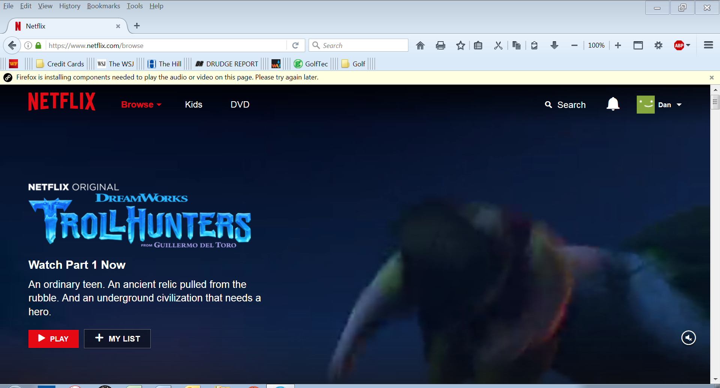The image size is (720, 388).
Task: Open the notifications bell
Action: click(x=613, y=104)
